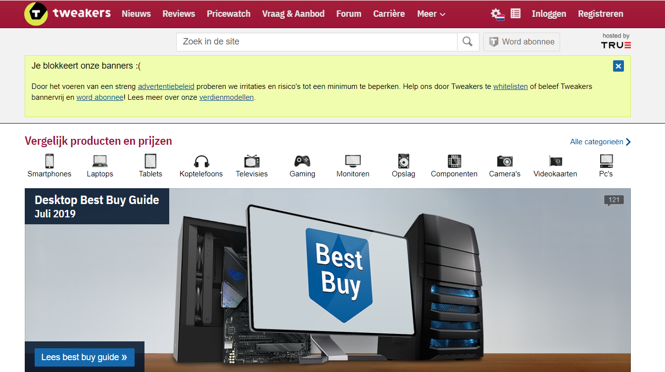
Task: Open the Desktop Best Buy Guide banner image
Action: (x=328, y=280)
